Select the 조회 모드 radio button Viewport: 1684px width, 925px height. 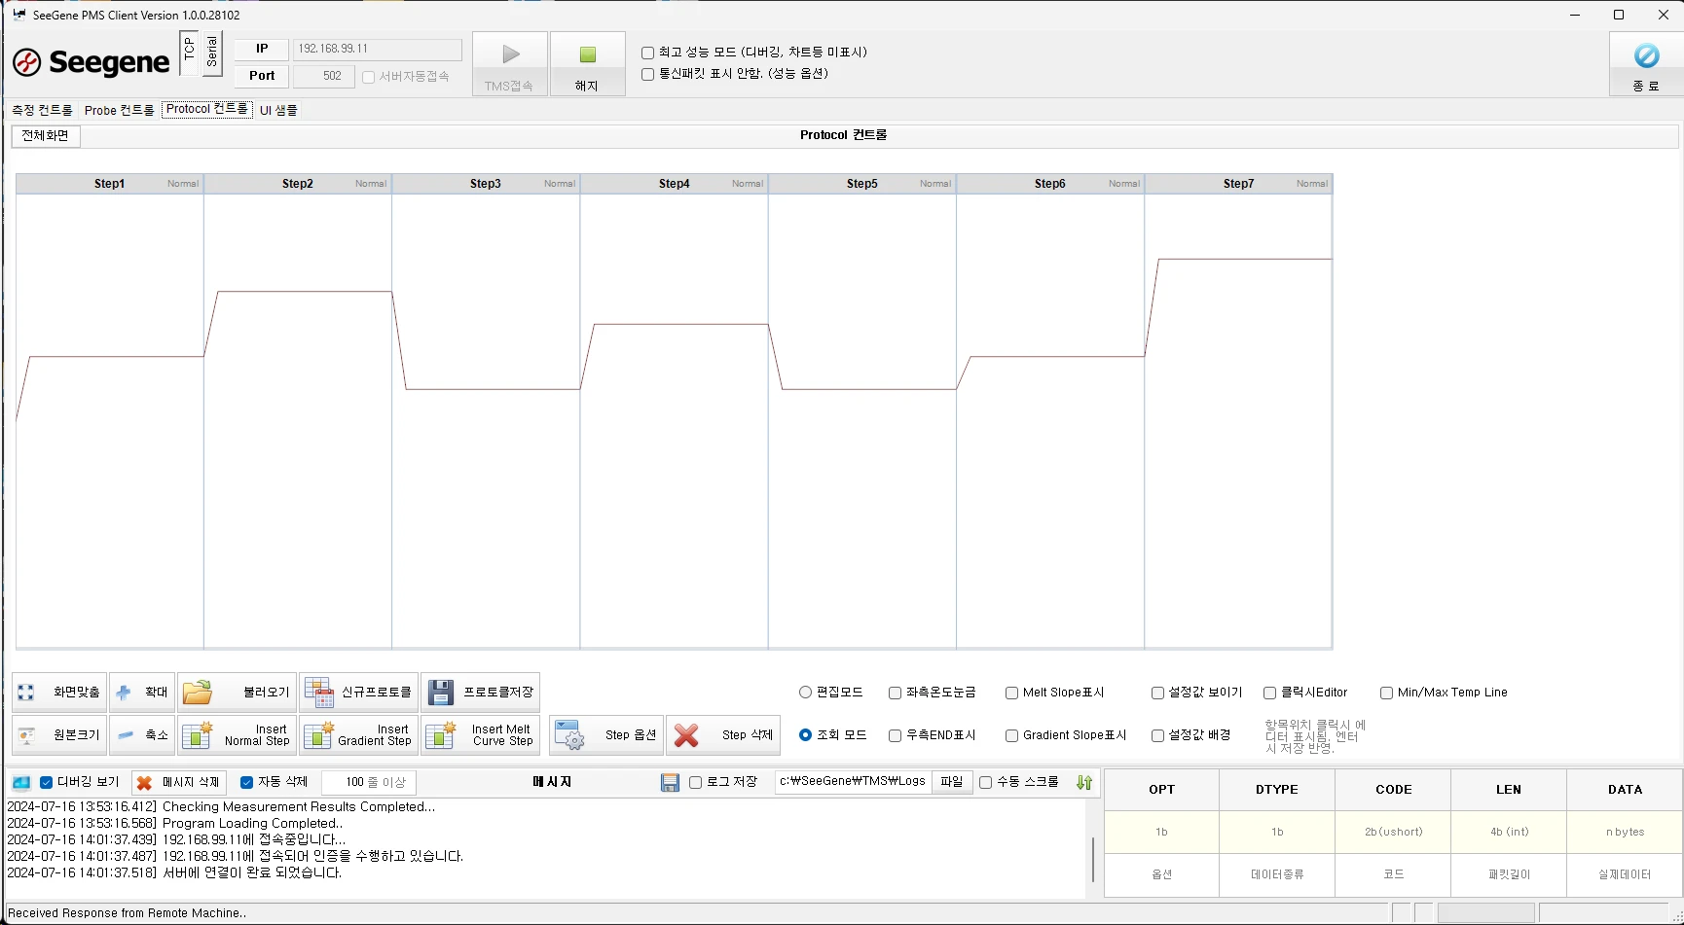805,735
